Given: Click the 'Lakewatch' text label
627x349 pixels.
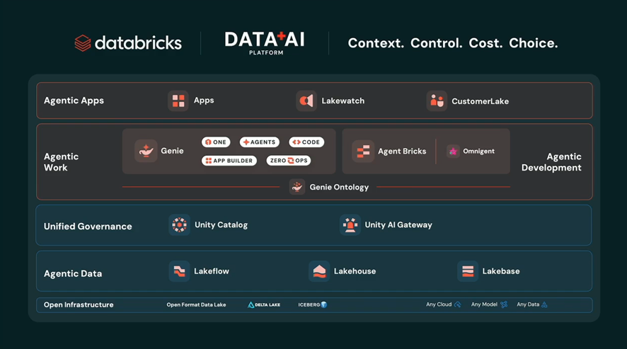Looking at the screenshot, I should point(343,101).
